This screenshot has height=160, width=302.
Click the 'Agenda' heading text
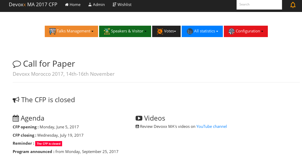(32, 118)
